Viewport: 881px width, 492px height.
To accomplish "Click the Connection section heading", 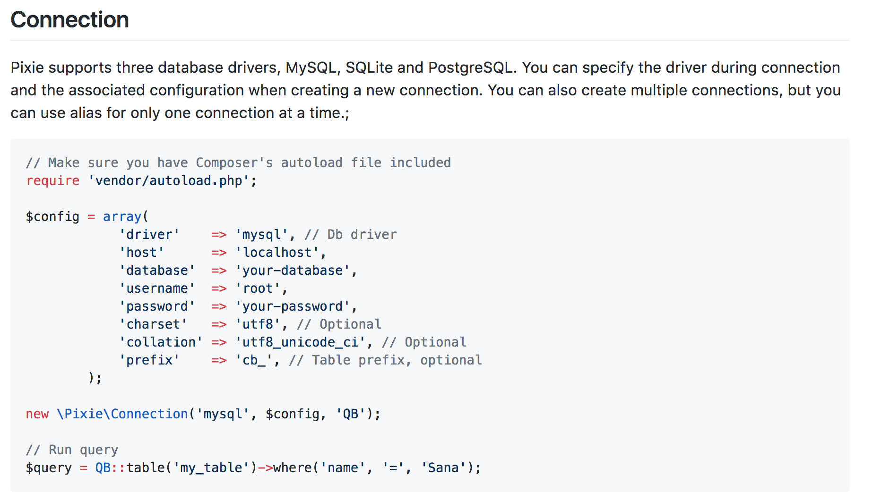I will pos(69,20).
